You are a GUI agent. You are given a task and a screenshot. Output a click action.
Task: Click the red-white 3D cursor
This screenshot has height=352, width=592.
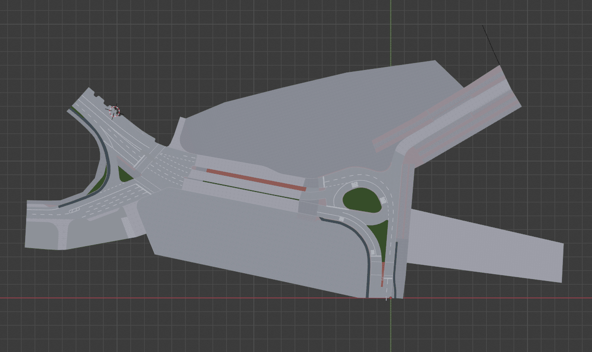pyautogui.click(x=115, y=111)
